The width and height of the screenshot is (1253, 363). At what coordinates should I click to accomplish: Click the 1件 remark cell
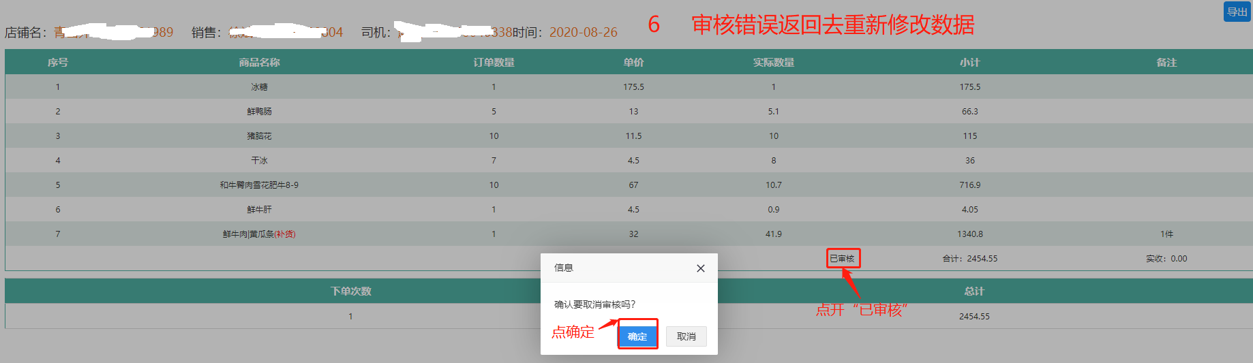[1166, 234]
